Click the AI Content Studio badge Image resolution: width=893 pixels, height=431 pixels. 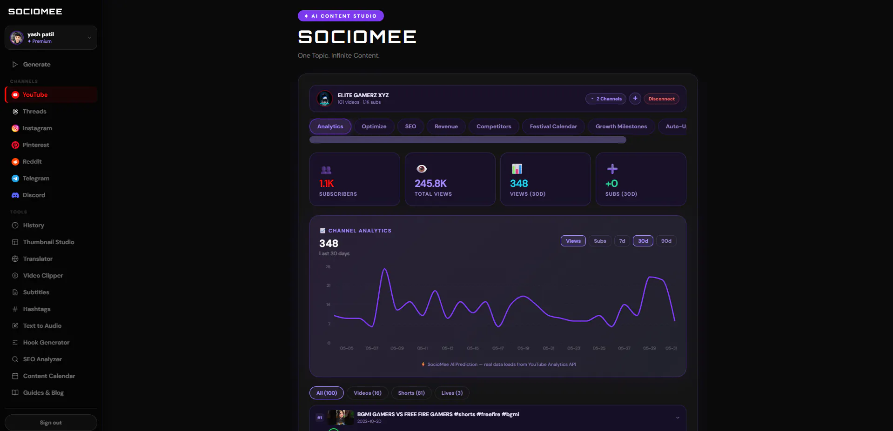click(x=341, y=16)
